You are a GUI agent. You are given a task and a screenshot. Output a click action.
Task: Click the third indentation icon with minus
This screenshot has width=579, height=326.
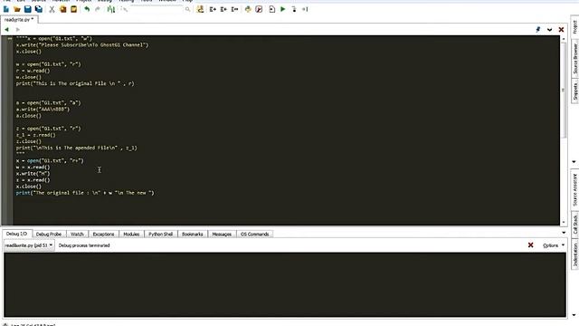(x=234, y=9)
